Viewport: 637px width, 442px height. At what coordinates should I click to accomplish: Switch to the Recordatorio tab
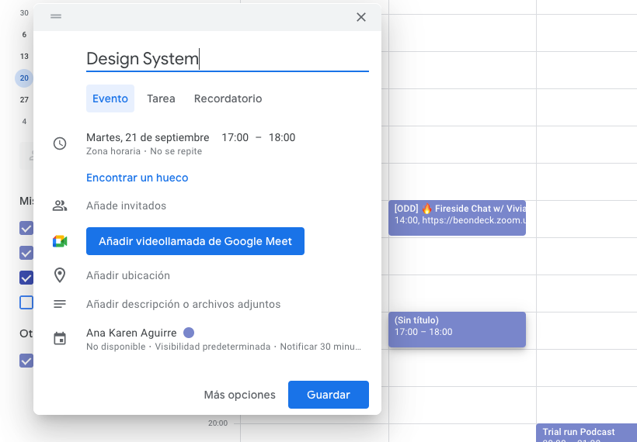tap(228, 98)
